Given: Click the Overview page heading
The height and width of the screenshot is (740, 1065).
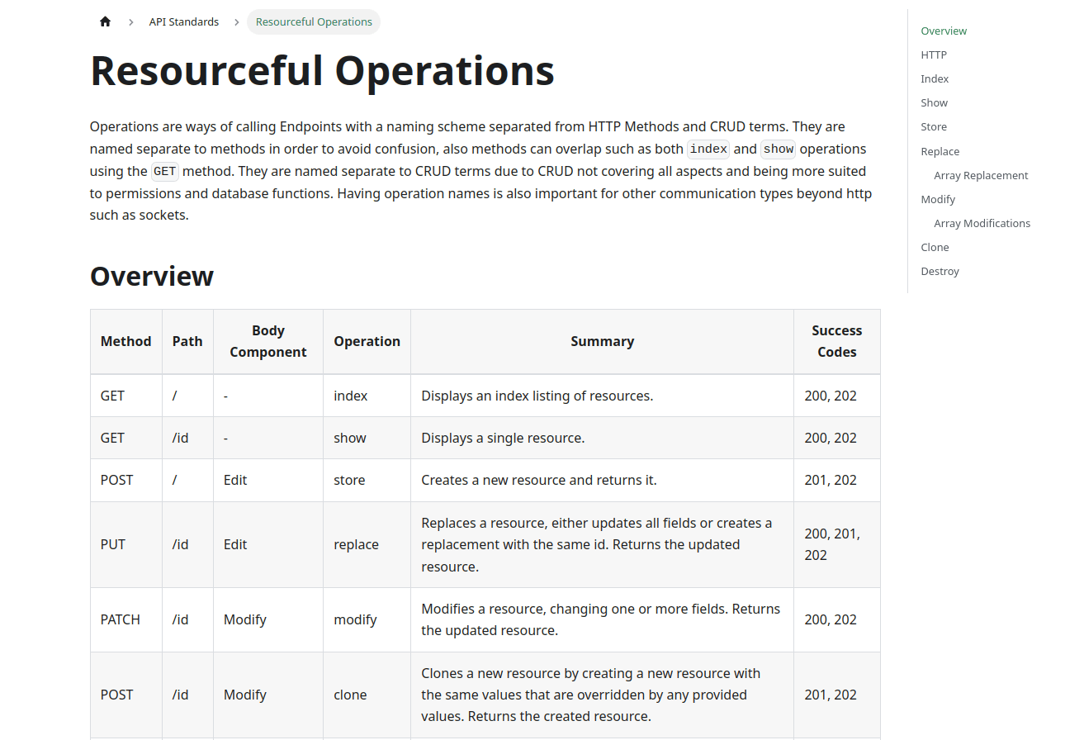Looking at the screenshot, I should 151,277.
